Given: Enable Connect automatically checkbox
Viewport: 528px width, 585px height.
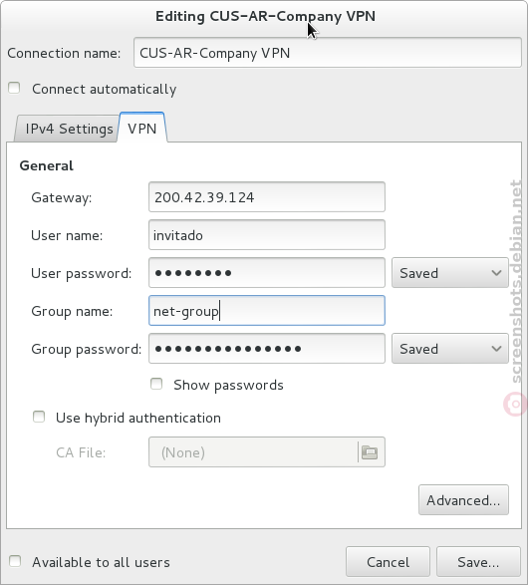Looking at the screenshot, I should pos(14,88).
